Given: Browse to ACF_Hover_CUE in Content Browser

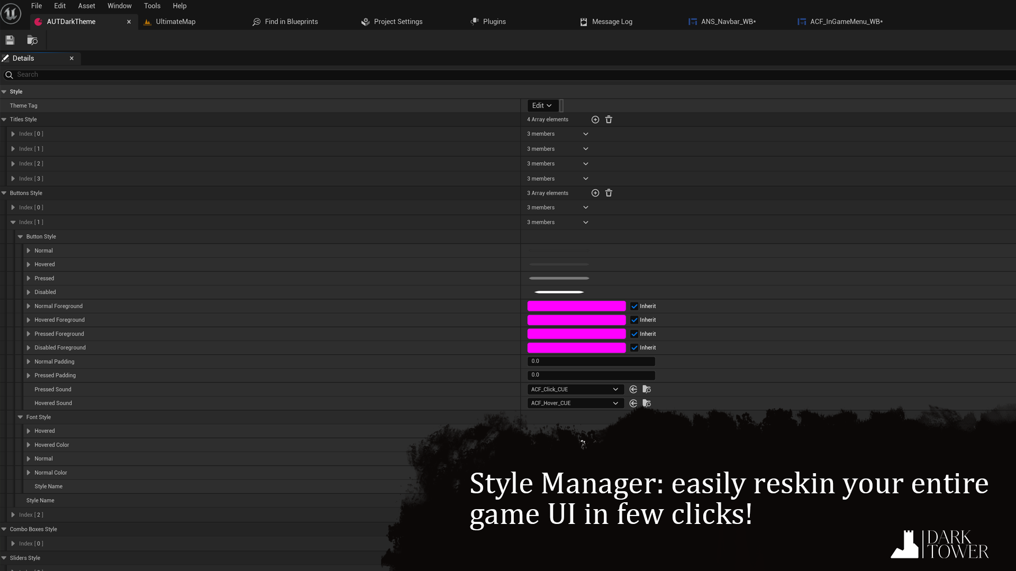Looking at the screenshot, I should click(x=647, y=403).
